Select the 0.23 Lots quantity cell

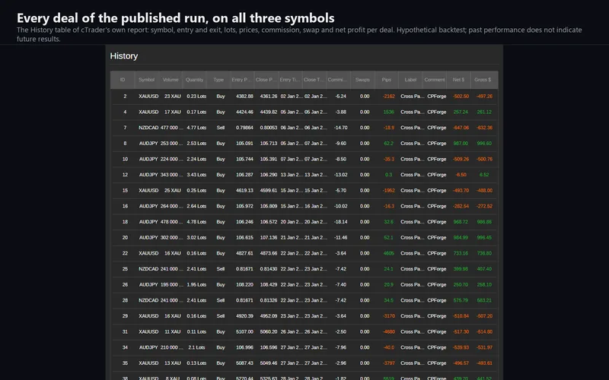[x=196, y=97]
